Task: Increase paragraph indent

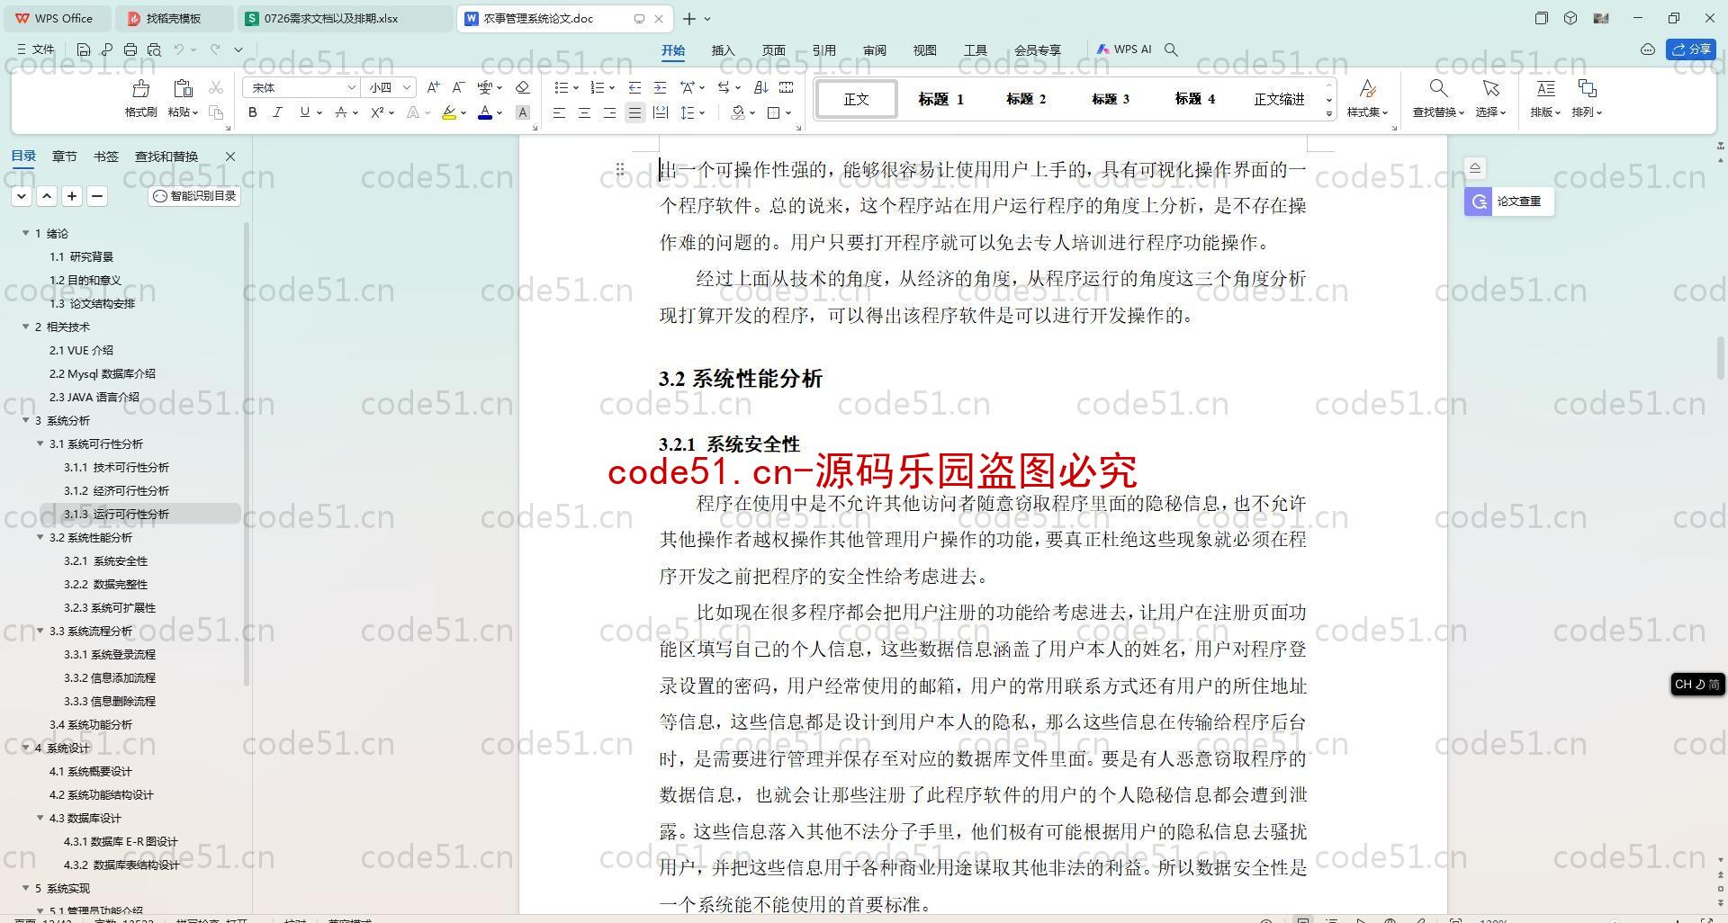Action: pyautogui.click(x=660, y=87)
